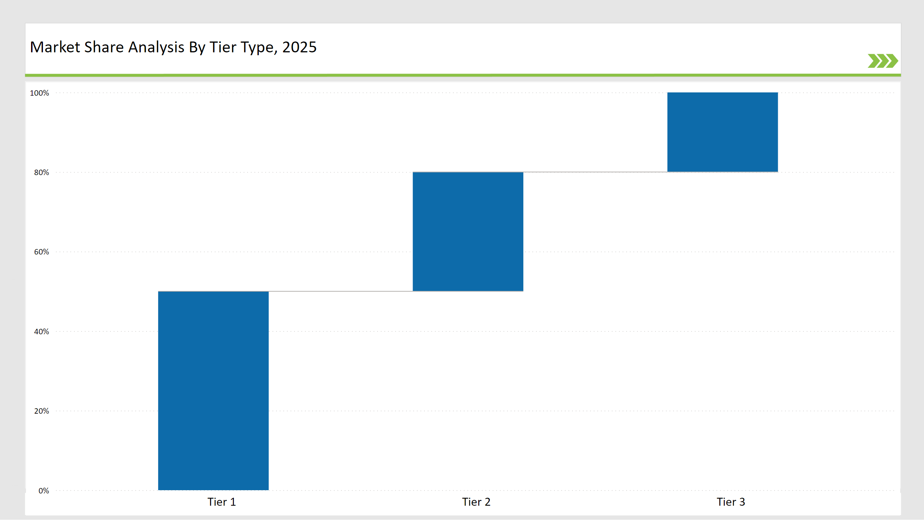This screenshot has height=527, width=924.
Task: Click the '40%' y-axis label
Action: [x=41, y=332]
